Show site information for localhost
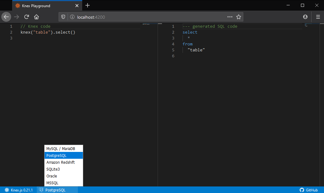324x193 pixels. (72, 17)
